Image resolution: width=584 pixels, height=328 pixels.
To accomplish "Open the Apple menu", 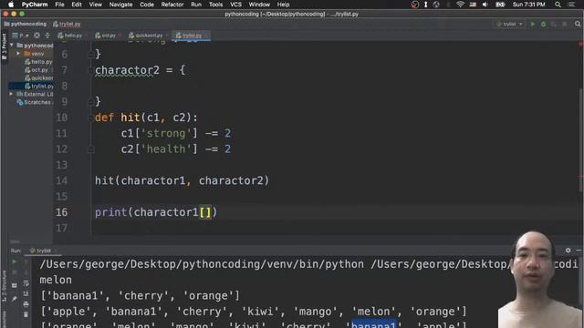I will click(x=11, y=5).
